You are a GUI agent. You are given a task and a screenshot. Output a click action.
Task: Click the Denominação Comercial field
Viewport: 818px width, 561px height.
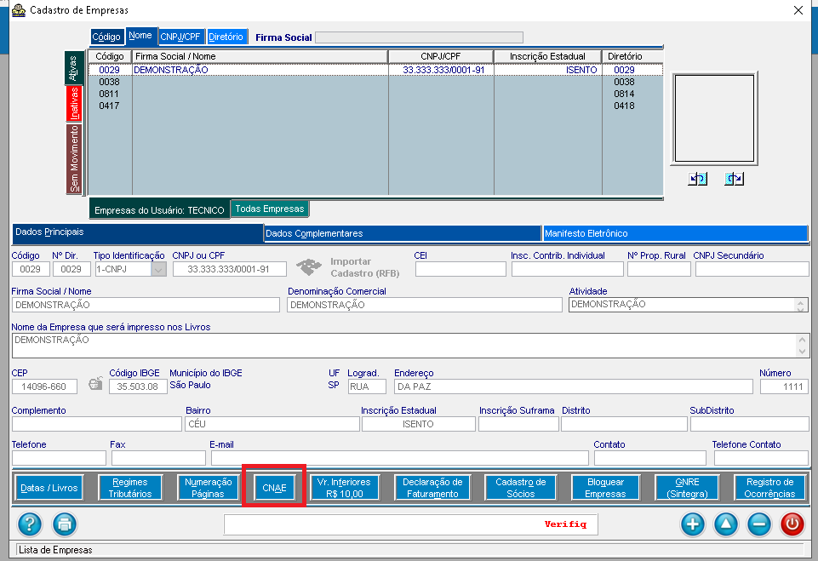pyautogui.click(x=424, y=305)
